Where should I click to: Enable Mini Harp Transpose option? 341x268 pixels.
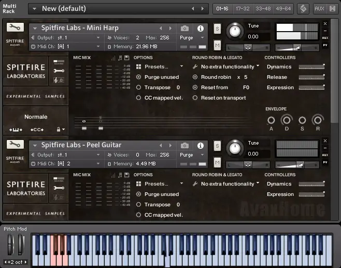click(138, 88)
